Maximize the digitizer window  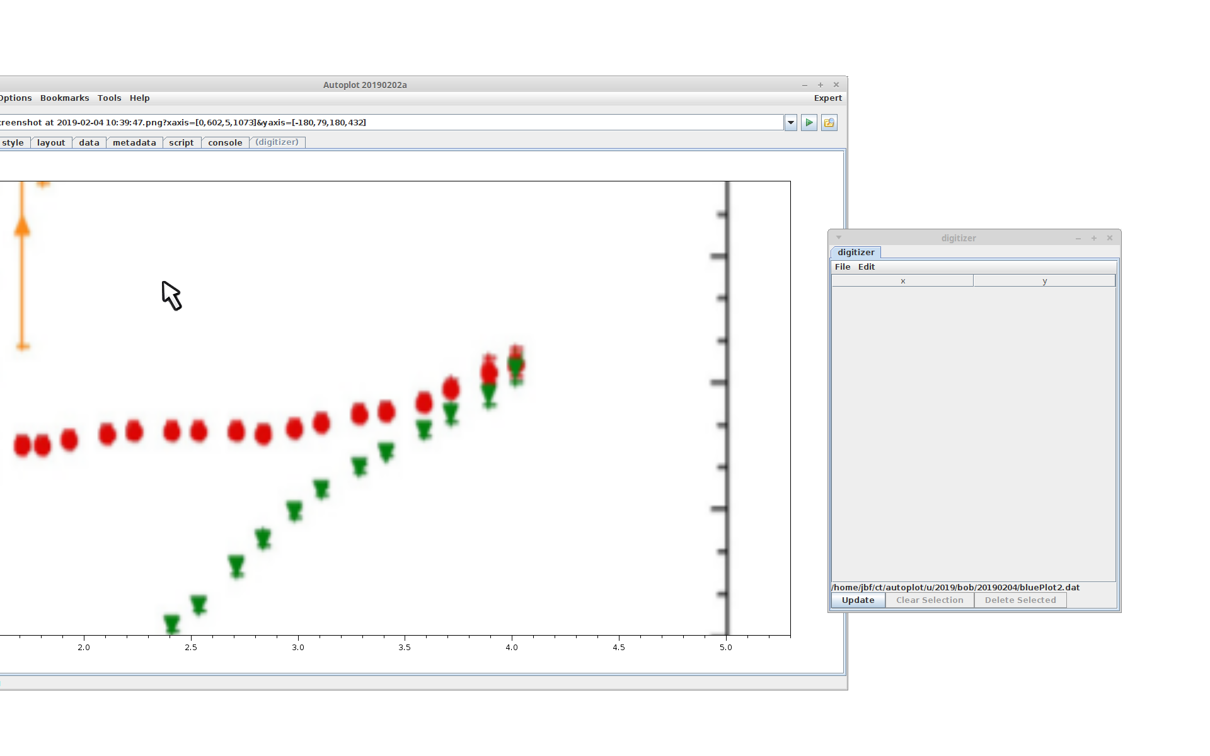pos(1094,238)
